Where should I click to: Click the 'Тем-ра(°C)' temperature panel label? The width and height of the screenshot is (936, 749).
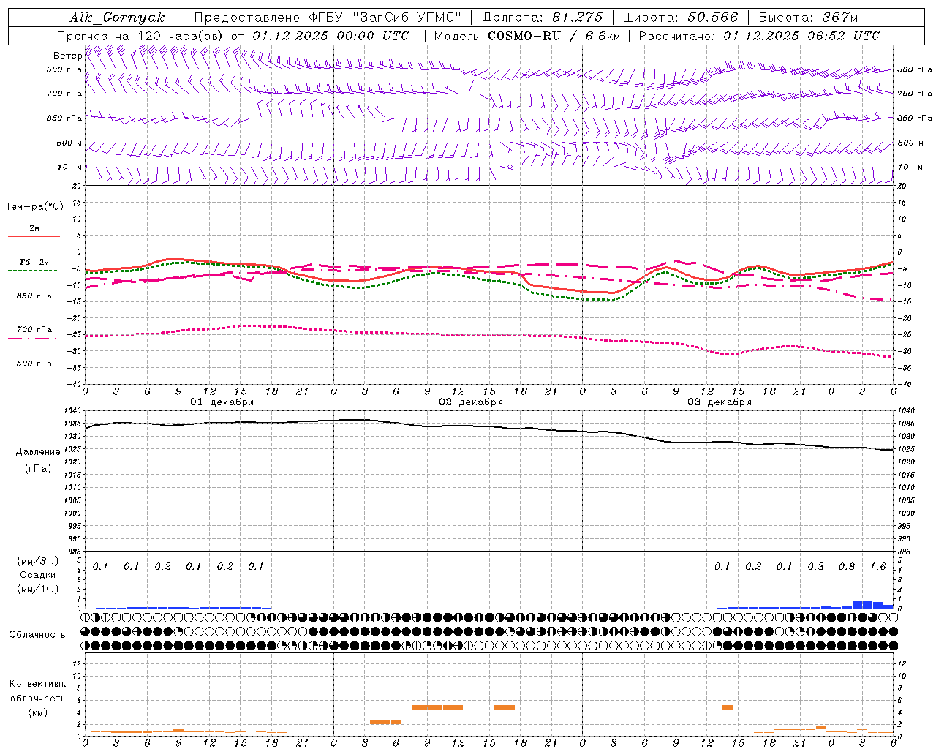pyautogui.click(x=34, y=207)
